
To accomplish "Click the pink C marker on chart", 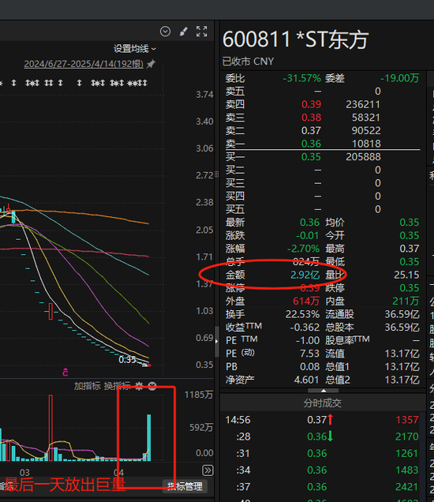I will click(65, 372).
